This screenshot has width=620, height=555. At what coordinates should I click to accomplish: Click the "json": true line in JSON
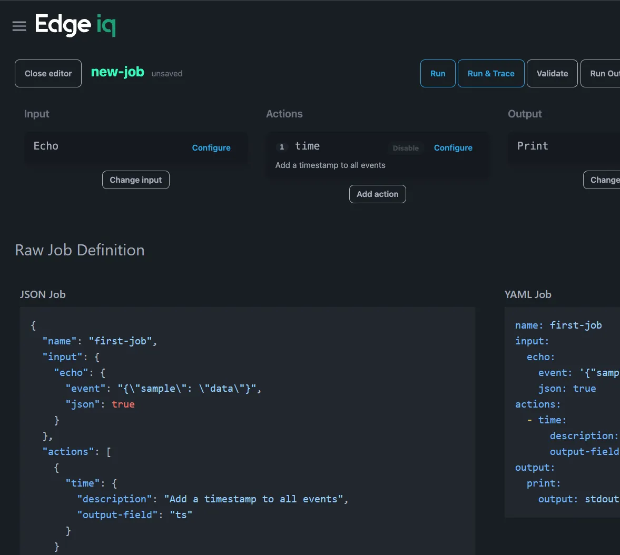100,404
